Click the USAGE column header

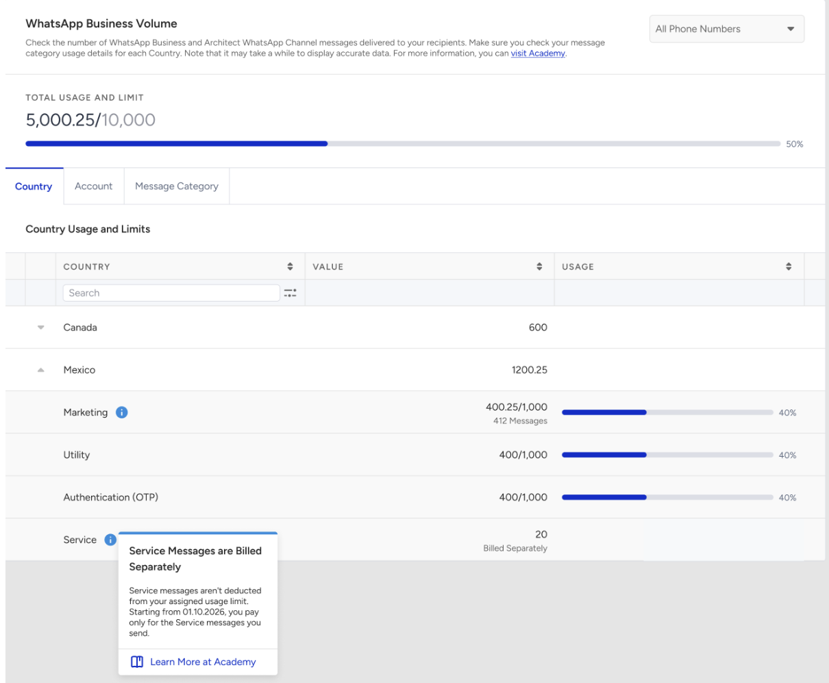click(x=578, y=267)
